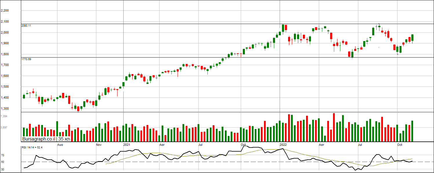Click the 3,697 volume axis label
Viewport: 434px width, 173px height.
tap(4, 127)
